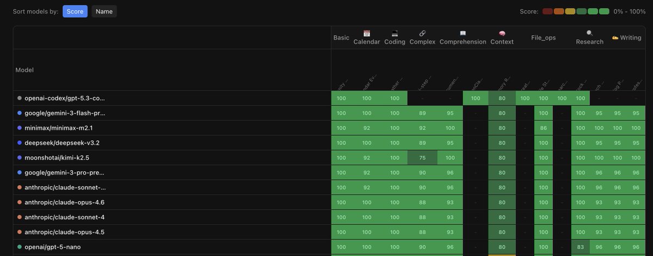The height and width of the screenshot is (256, 653).
Task: Open the anthropic/claude-opus-4.6 model row
Action: click(x=172, y=202)
